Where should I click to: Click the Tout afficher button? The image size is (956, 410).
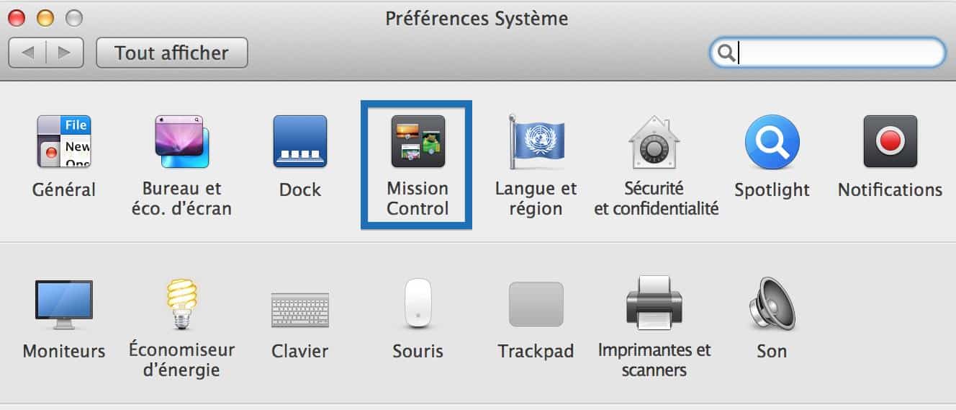point(171,53)
